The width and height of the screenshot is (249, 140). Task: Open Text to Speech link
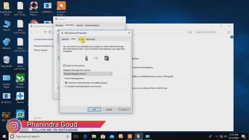[x=40, y=50]
